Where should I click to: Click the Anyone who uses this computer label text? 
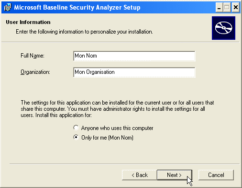pos(117,128)
